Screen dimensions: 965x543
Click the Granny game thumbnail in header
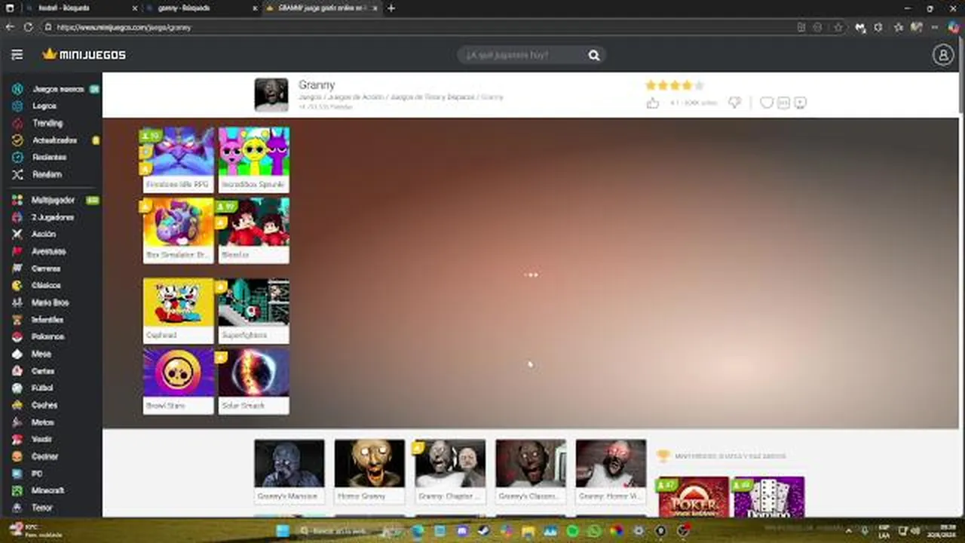pyautogui.click(x=271, y=95)
